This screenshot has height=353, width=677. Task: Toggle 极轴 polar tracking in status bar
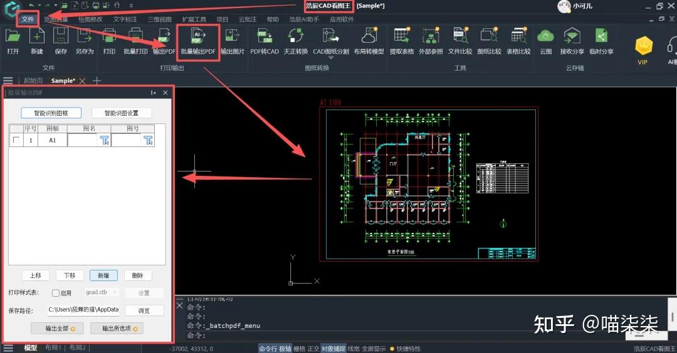[x=285, y=349]
